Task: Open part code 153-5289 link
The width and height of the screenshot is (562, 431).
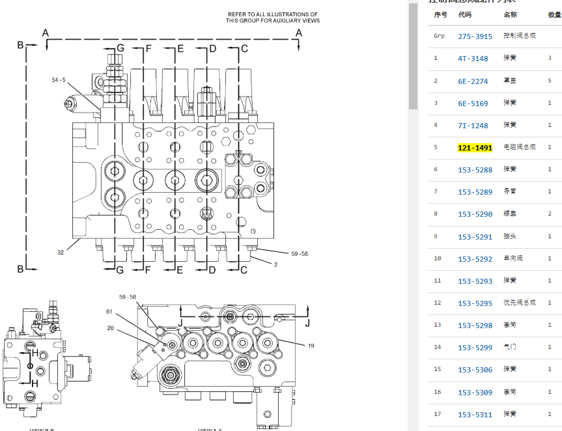Action: click(x=475, y=192)
